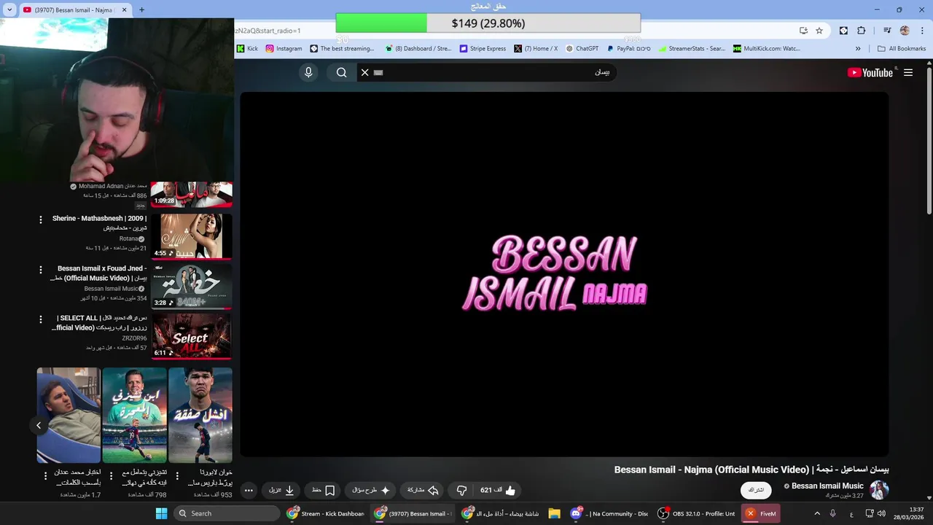
Task: Open the Short with player in dark jersey
Action: 200,415
